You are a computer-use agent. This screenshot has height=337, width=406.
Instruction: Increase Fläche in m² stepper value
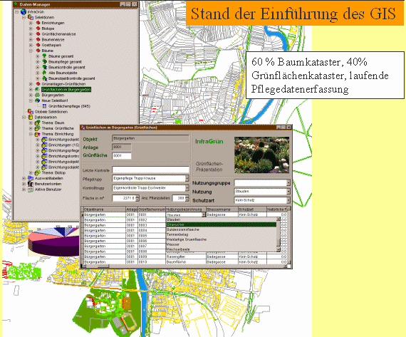coord(137,197)
